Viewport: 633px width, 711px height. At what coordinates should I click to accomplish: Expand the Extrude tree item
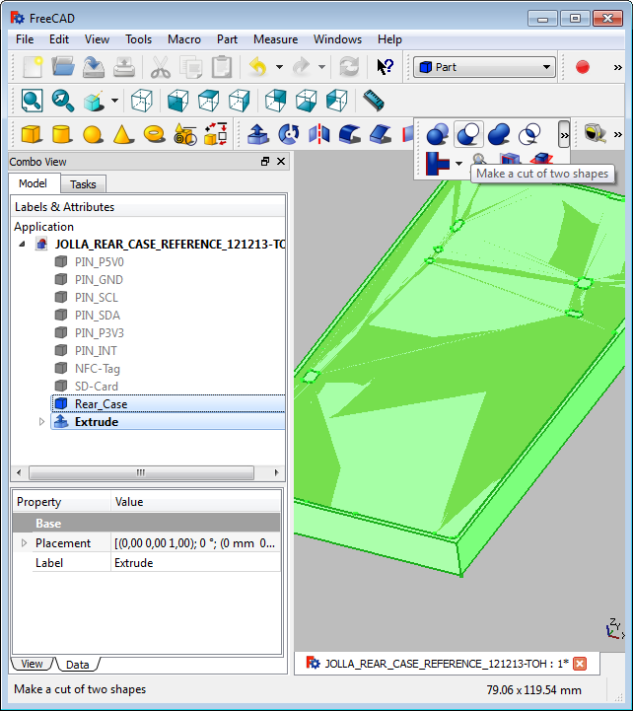tap(41, 422)
